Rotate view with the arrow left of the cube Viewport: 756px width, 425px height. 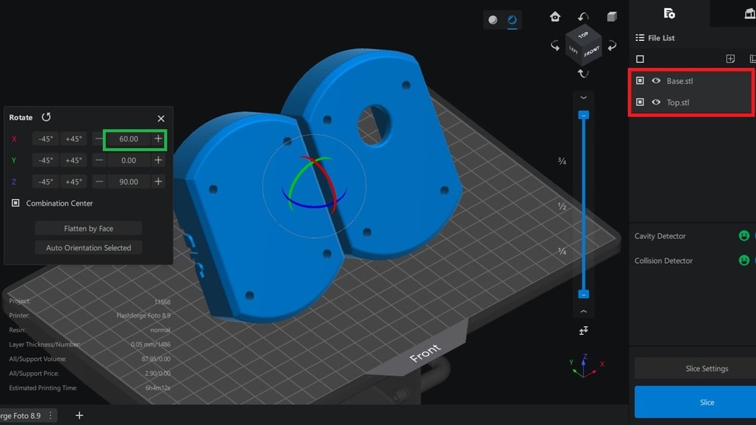[555, 45]
